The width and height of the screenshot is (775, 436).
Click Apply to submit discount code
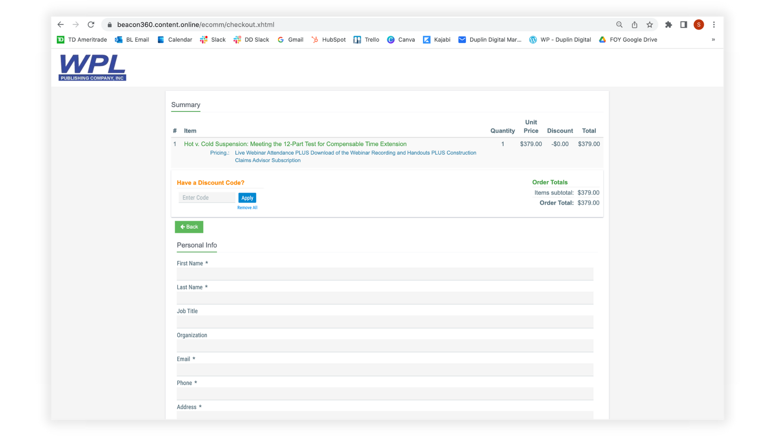coord(247,197)
